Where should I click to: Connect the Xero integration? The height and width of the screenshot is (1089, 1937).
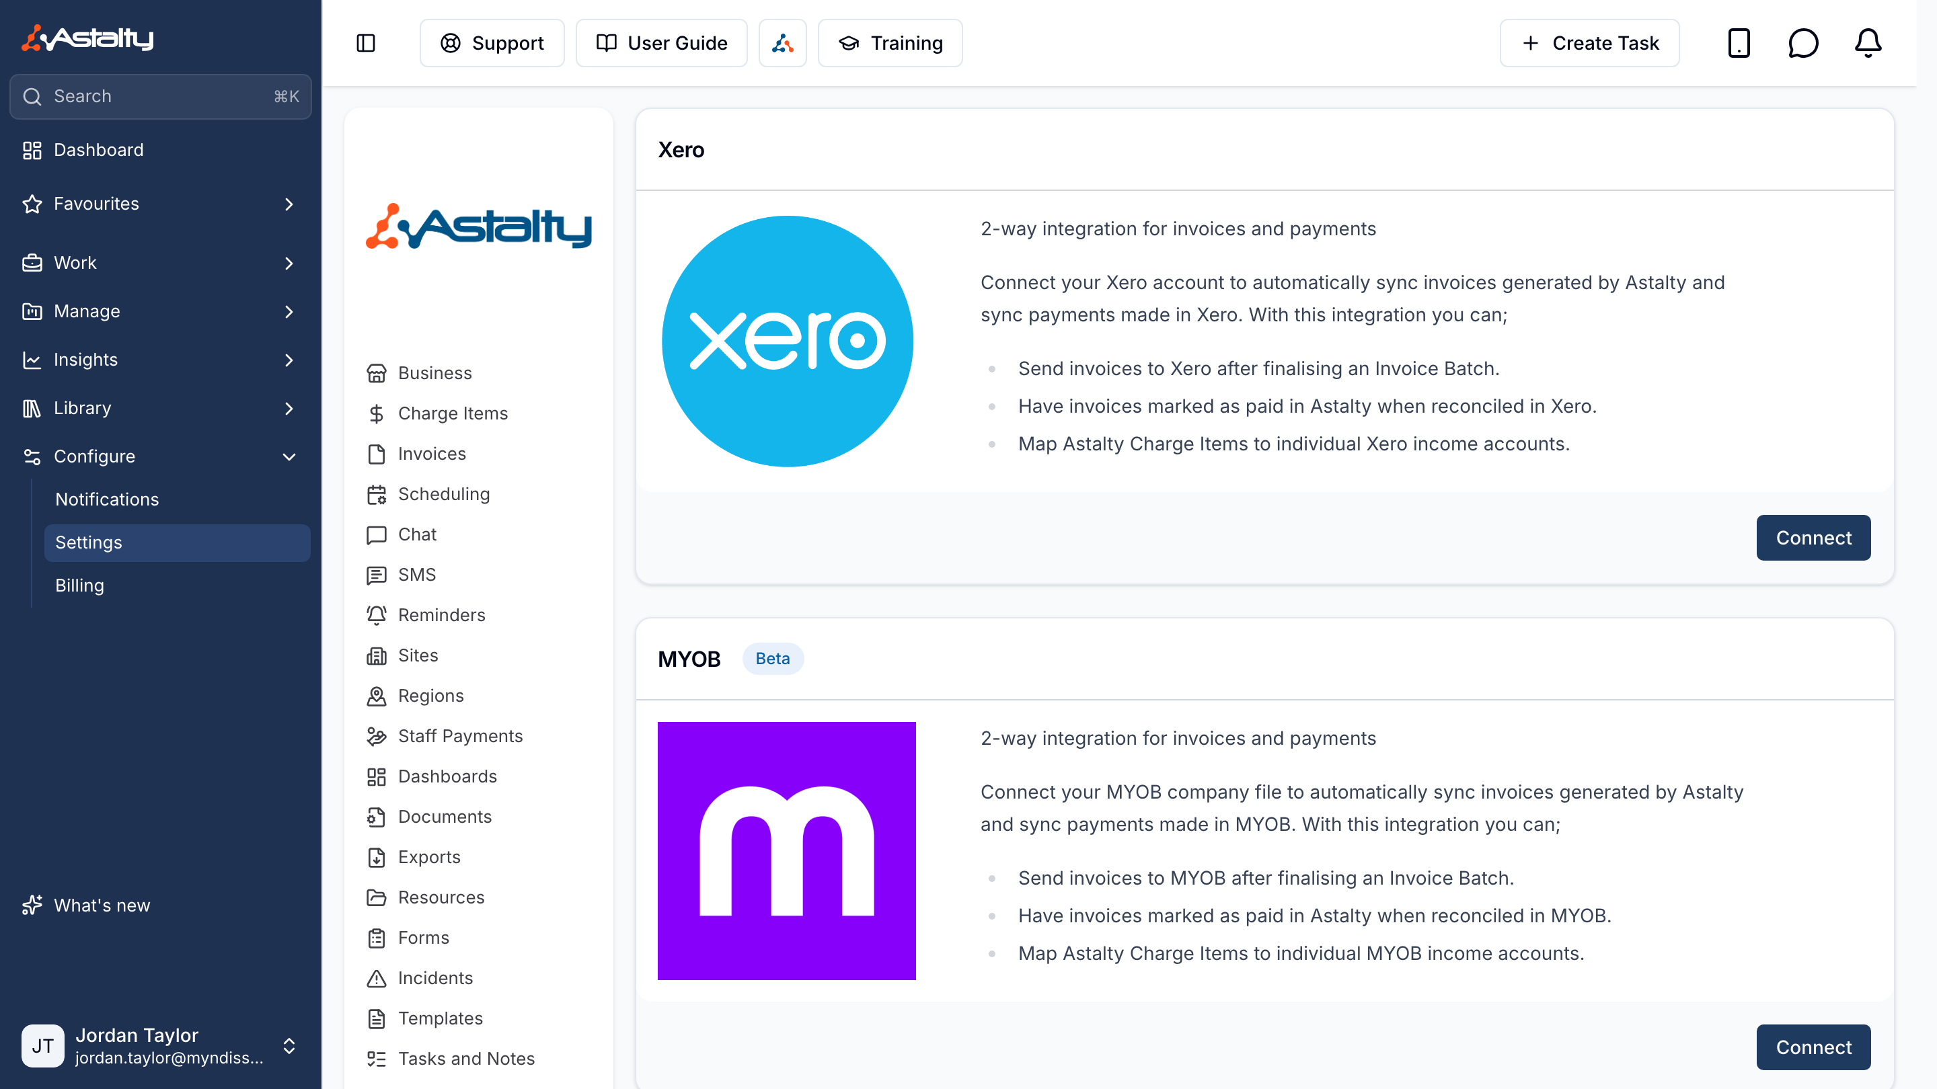[1813, 537]
